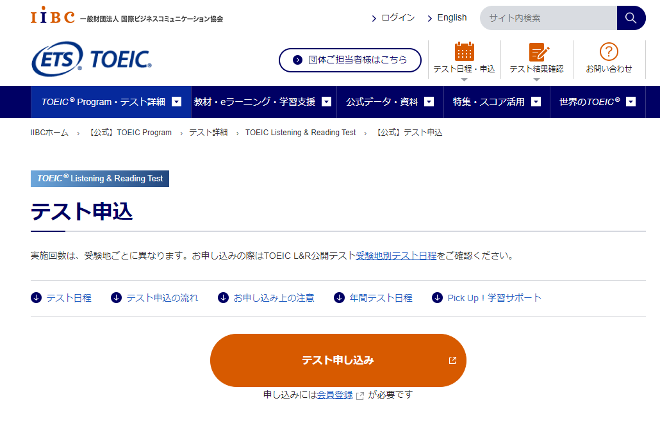Image resolution: width=660 pixels, height=444 pixels.
Task: Expand 世界のTOEIC dropdown arrow
Action: tap(631, 101)
